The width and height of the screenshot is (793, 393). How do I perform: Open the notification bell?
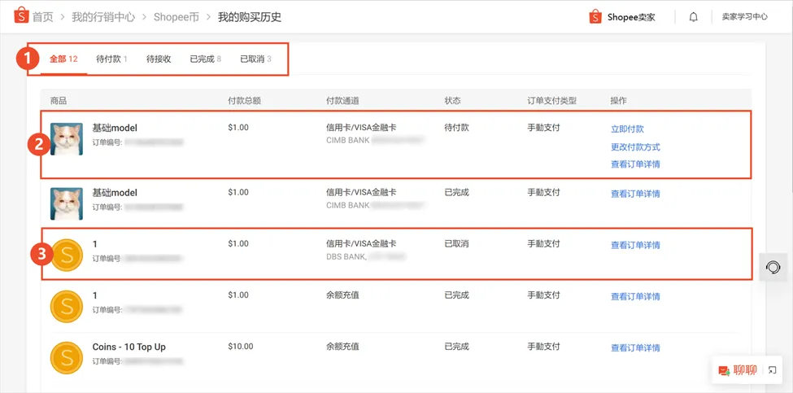[694, 17]
